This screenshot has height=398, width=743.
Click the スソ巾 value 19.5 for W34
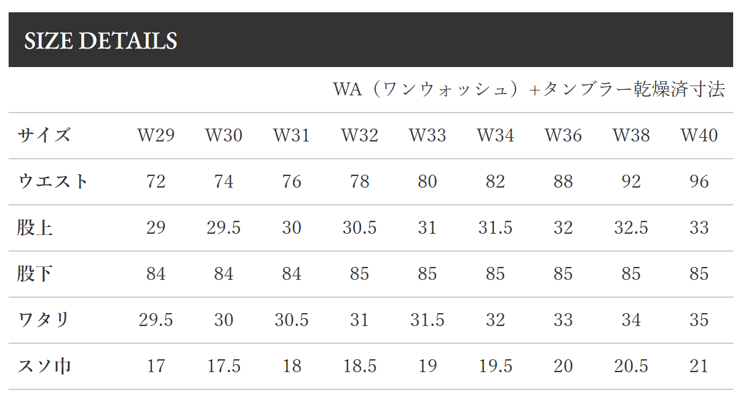click(x=495, y=366)
